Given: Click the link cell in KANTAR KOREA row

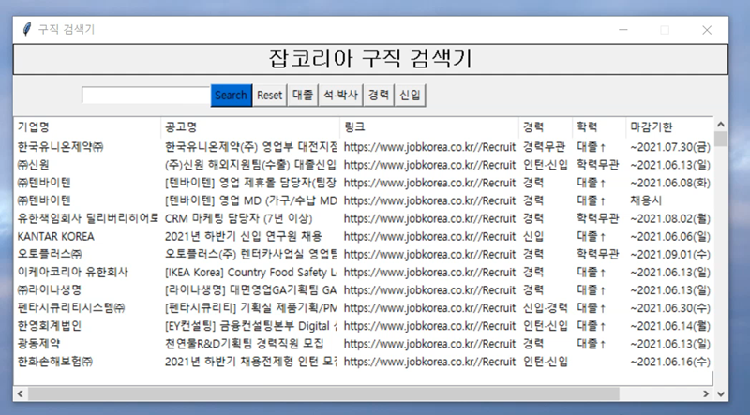Looking at the screenshot, I should click(x=429, y=236).
